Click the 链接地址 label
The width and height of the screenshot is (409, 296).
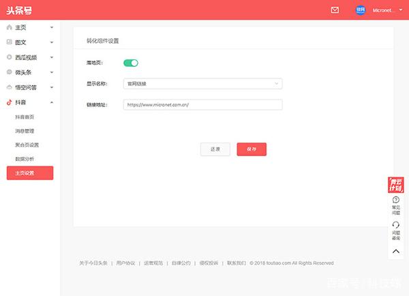(x=97, y=104)
